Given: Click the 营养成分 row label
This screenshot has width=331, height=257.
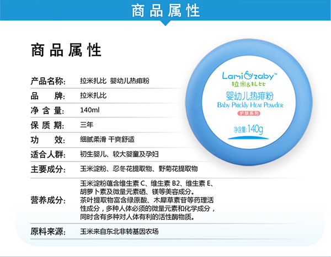Looking at the screenshot, I should click(x=49, y=200).
